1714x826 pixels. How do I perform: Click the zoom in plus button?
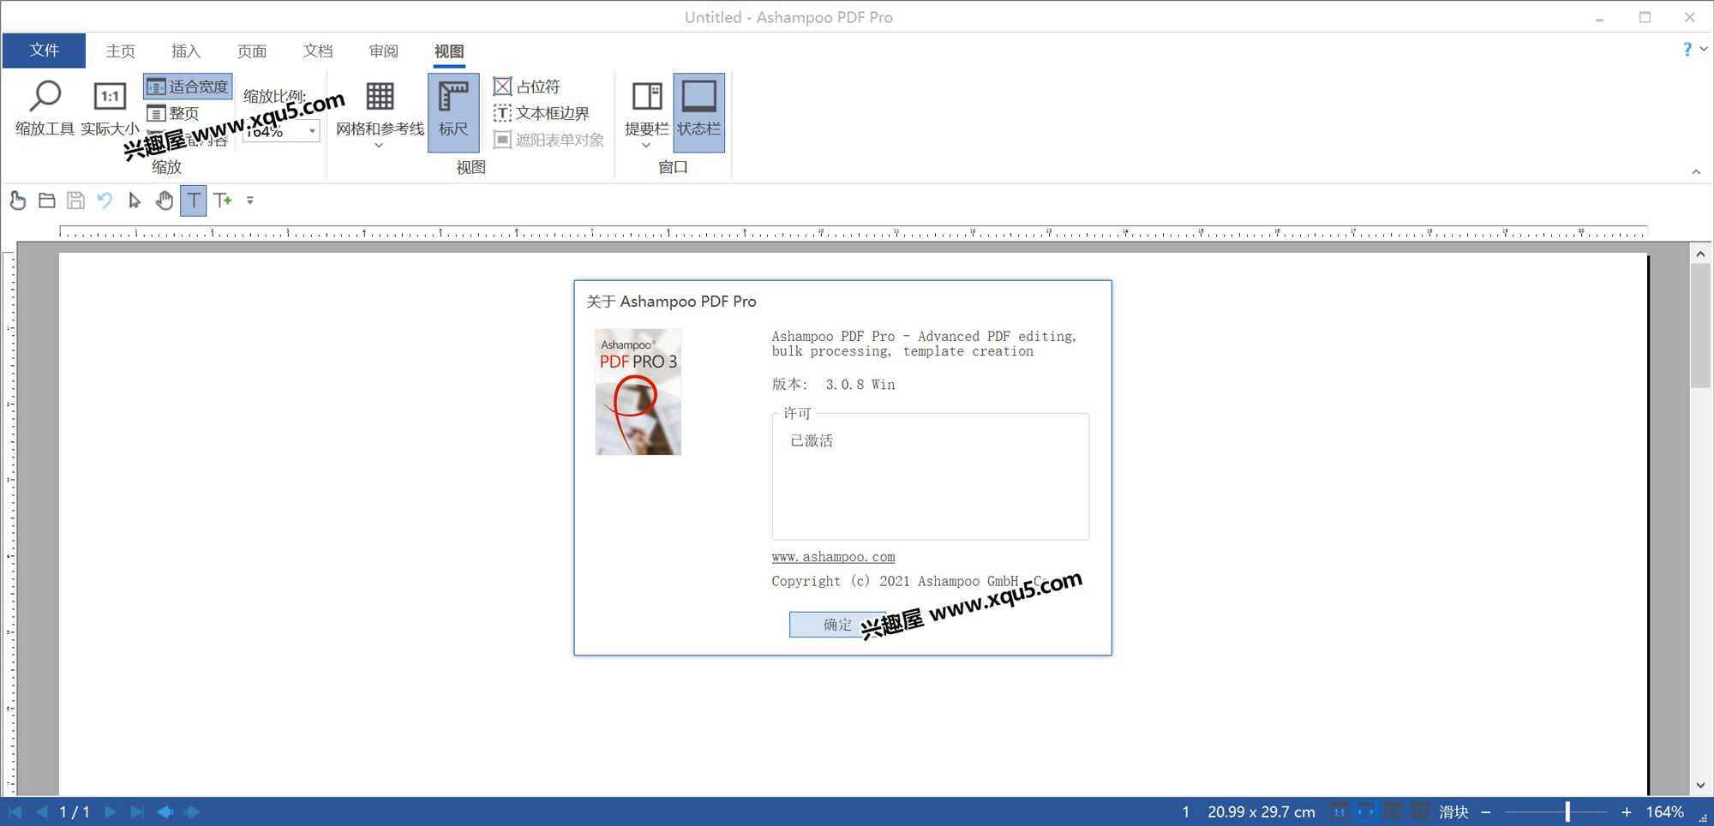[1626, 811]
